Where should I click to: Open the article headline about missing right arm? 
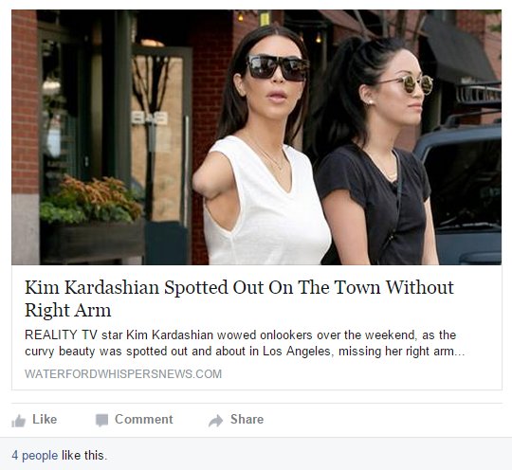coord(239,298)
